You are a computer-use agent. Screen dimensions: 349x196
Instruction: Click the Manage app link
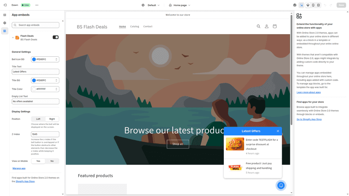click(19, 168)
